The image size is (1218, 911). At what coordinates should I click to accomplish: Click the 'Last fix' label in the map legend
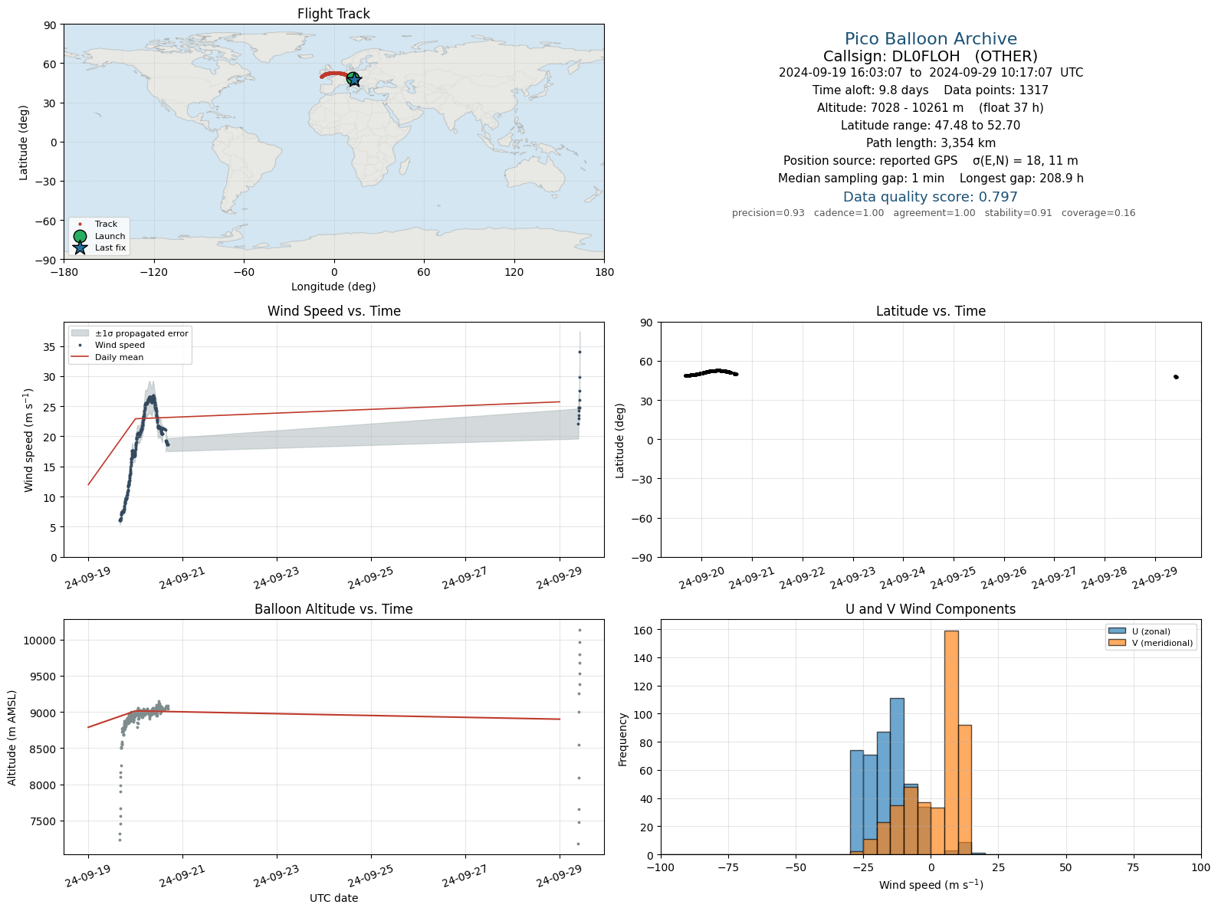click(110, 247)
